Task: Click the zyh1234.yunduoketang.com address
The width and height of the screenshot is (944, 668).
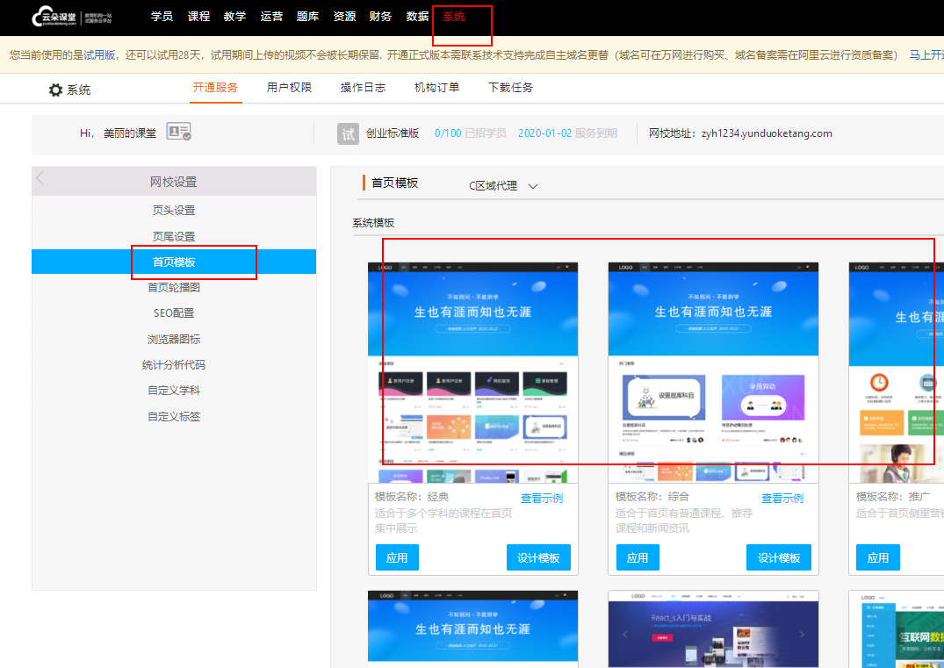Action: 767,133
